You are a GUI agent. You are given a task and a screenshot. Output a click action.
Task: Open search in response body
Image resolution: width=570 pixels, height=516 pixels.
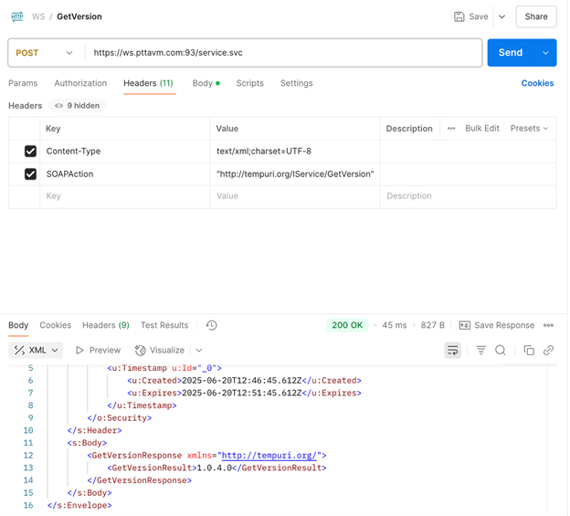[501, 350]
